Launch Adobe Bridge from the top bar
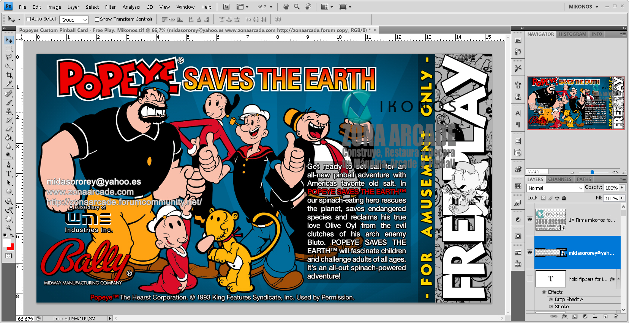The width and height of the screenshot is (629, 323). [x=226, y=7]
